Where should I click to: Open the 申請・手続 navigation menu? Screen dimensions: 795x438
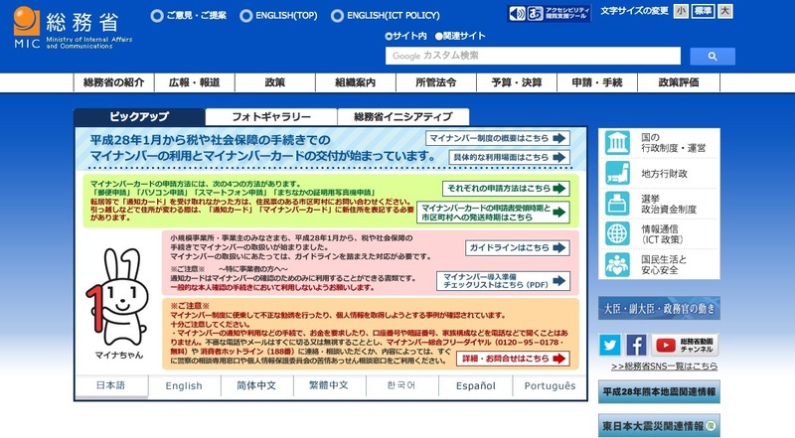[597, 82]
